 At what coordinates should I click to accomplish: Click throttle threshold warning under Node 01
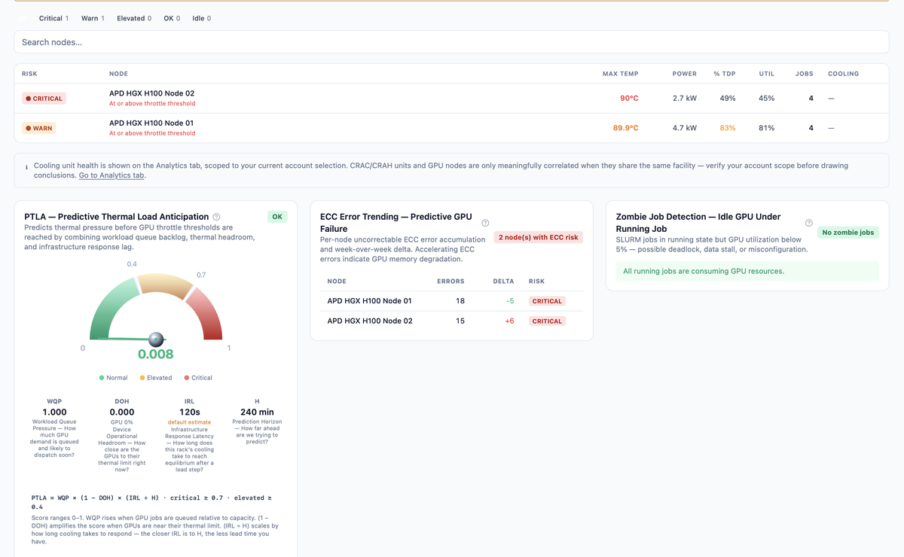pos(152,133)
